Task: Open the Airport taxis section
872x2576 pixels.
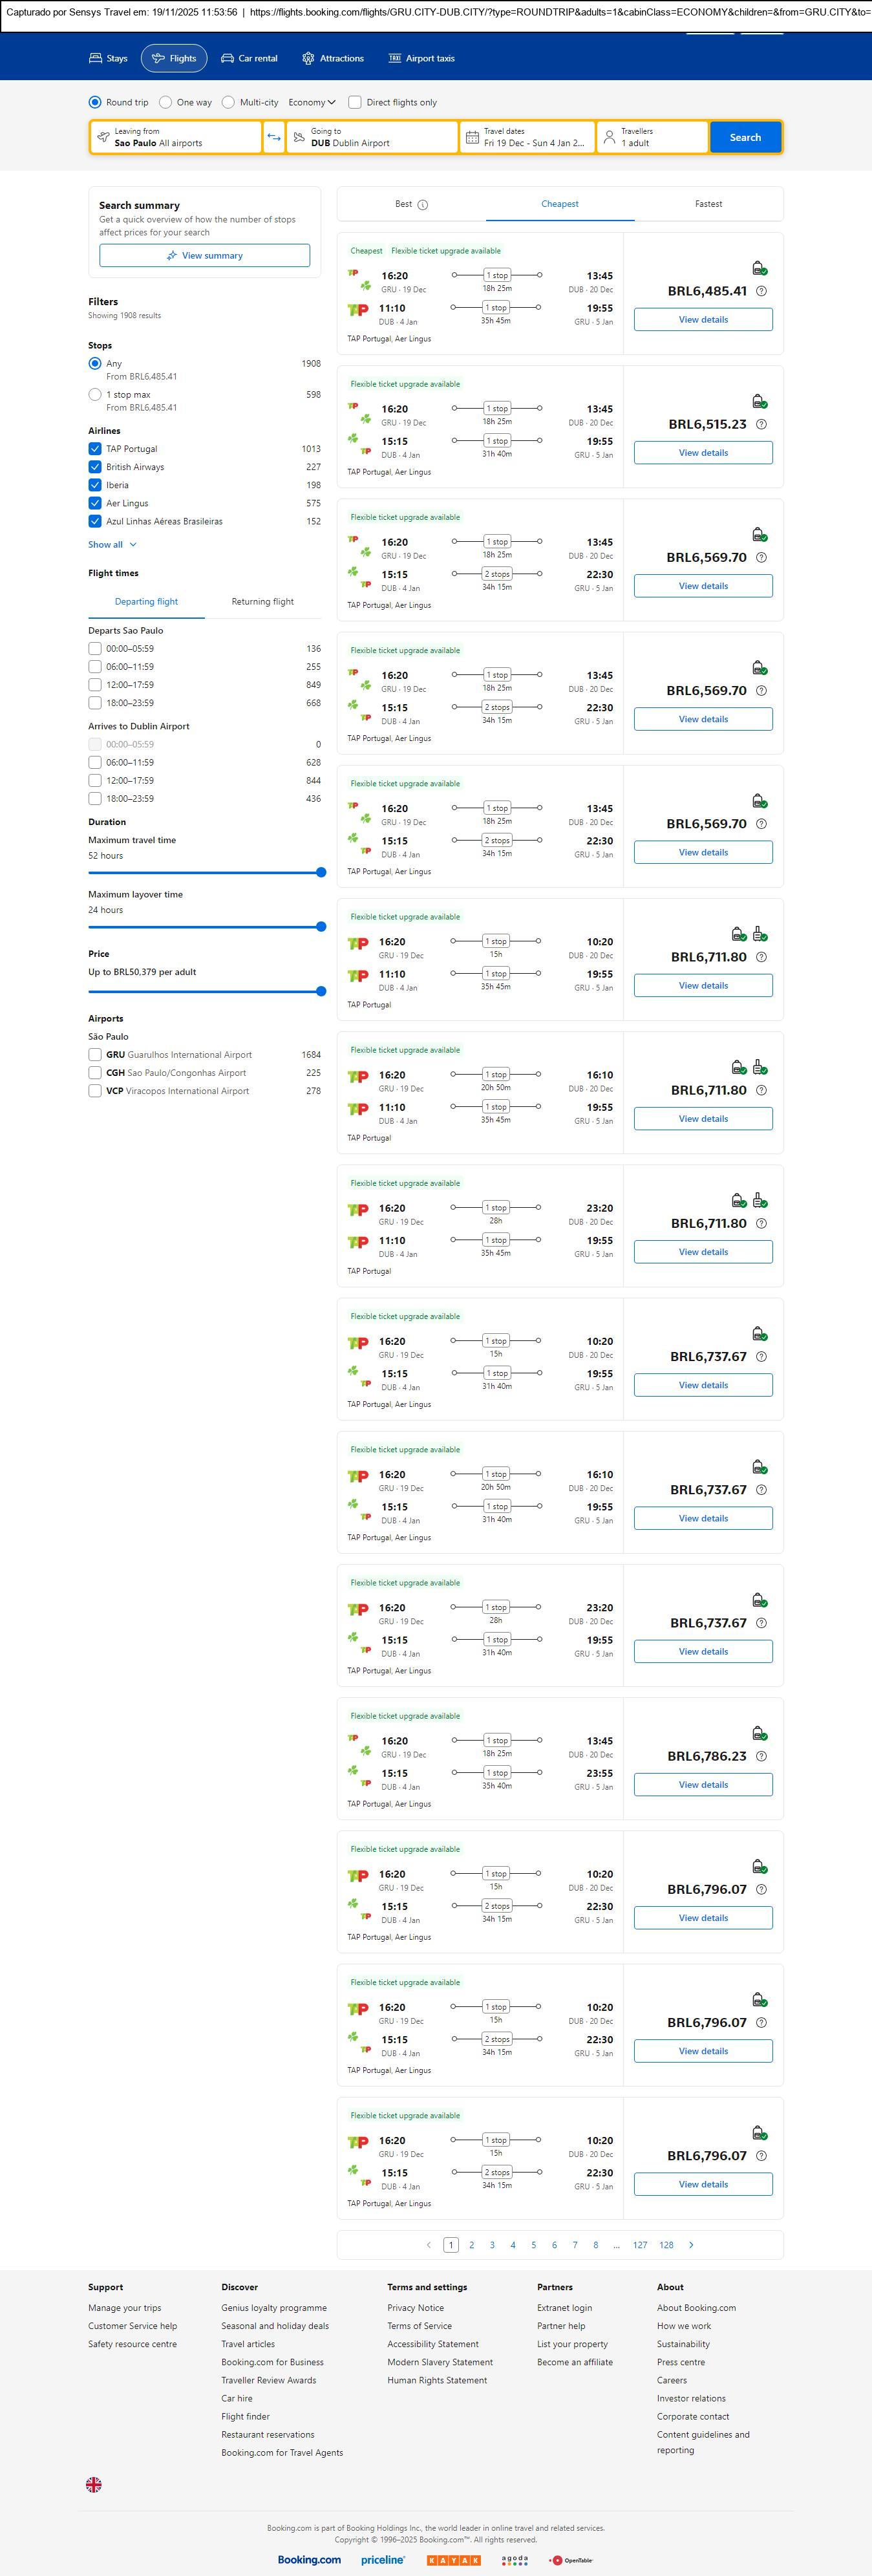Action: [x=421, y=59]
